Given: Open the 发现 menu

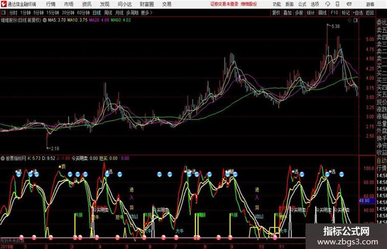Looking at the screenshot, I should [105, 4].
